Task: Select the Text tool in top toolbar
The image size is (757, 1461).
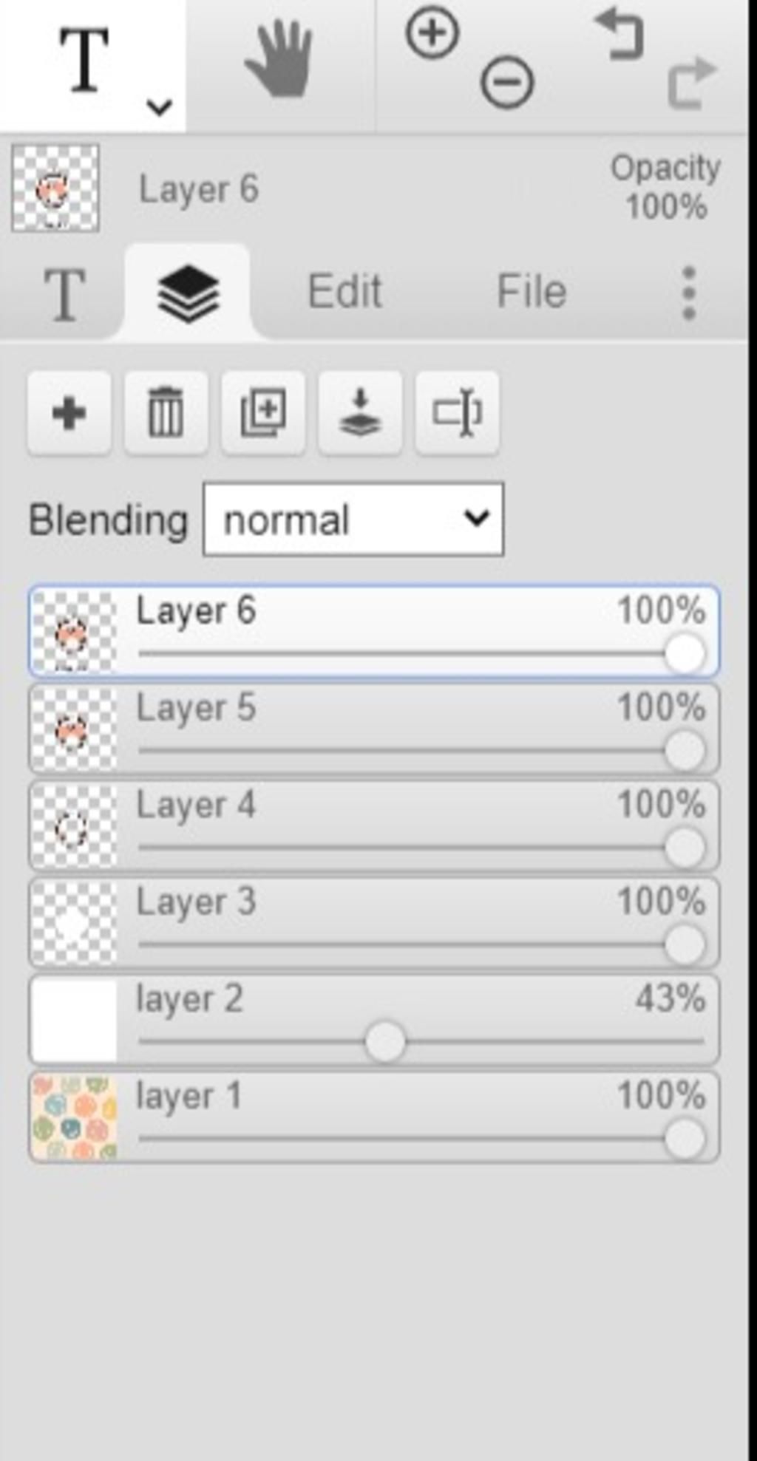Action: click(x=84, y=61)
